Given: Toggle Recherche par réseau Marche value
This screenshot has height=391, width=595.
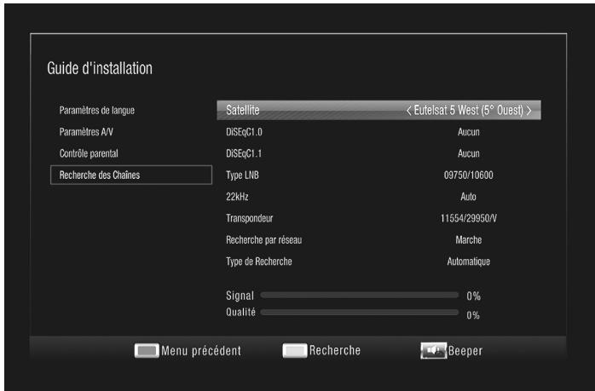Looking at the screenshot, I should coord(468,240).
